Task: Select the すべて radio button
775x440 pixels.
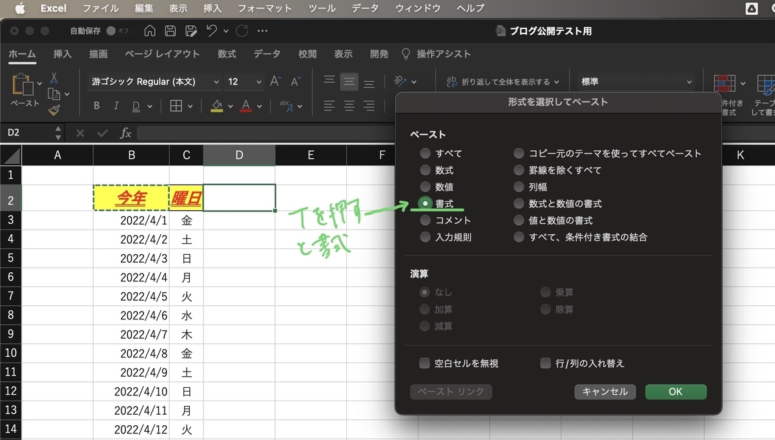Action: (425, 154)
